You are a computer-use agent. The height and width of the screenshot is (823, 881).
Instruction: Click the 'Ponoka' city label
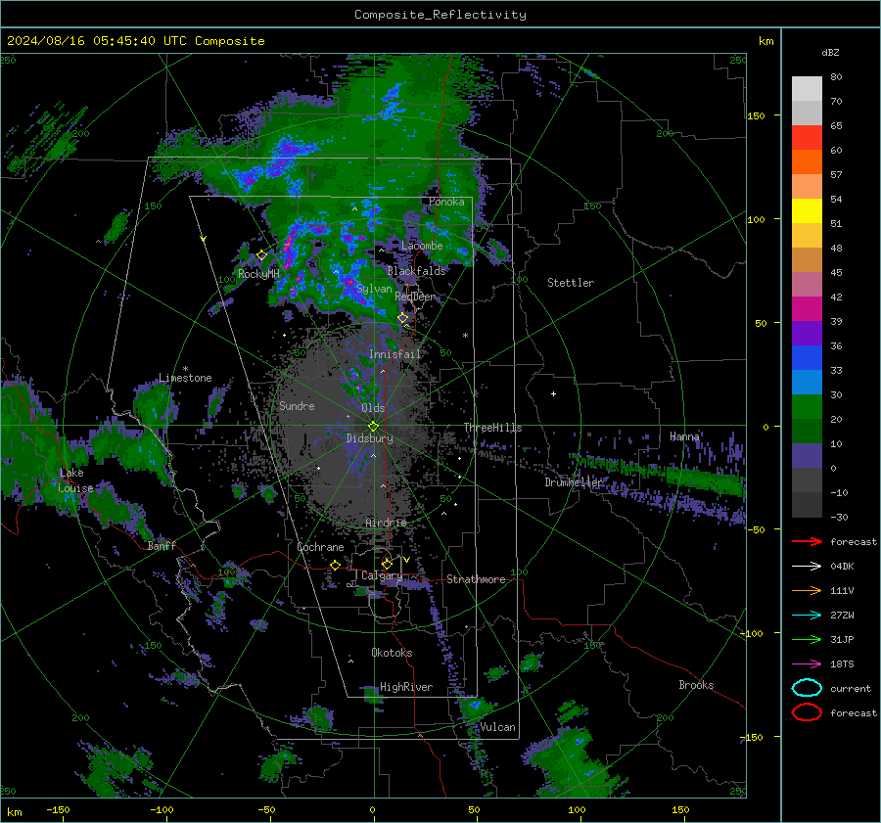(446, 202)
